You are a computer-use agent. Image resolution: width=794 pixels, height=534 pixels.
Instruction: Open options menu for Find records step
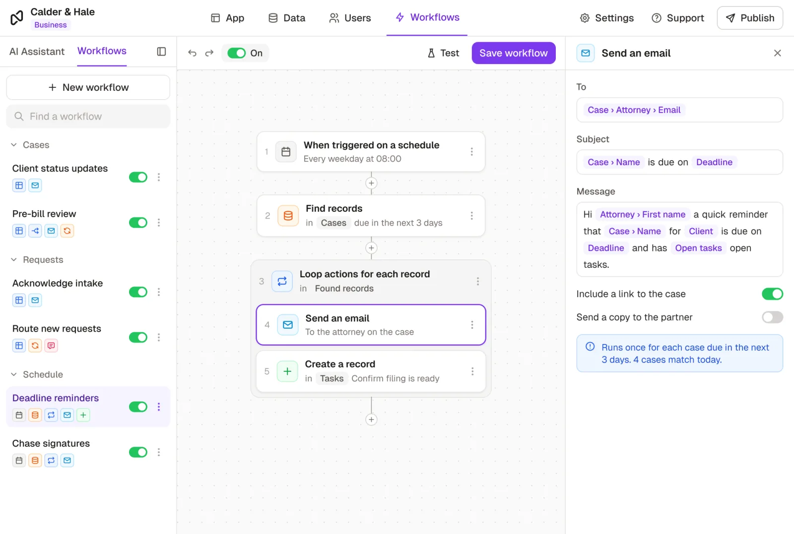(x=471, y=216)
